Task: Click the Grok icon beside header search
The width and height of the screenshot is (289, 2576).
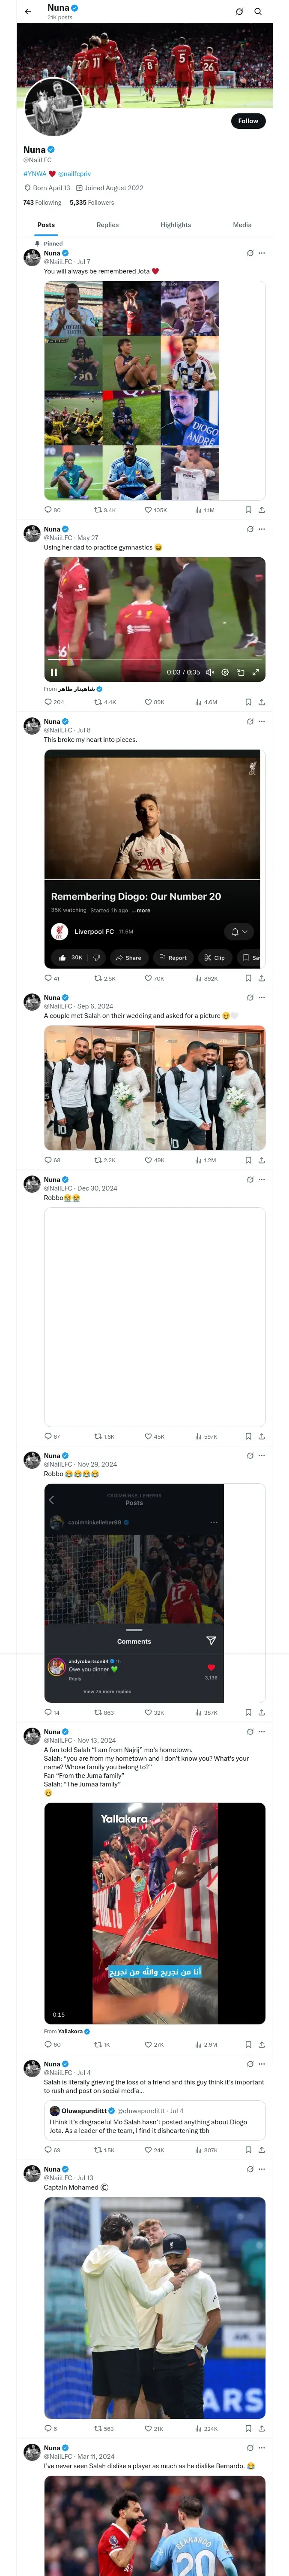Action: tap(239, 12)
